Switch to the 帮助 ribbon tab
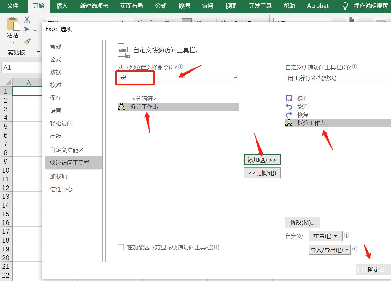The width and height of the screenshot is (391, 281). pyautogui.click(x=289, y=6)
